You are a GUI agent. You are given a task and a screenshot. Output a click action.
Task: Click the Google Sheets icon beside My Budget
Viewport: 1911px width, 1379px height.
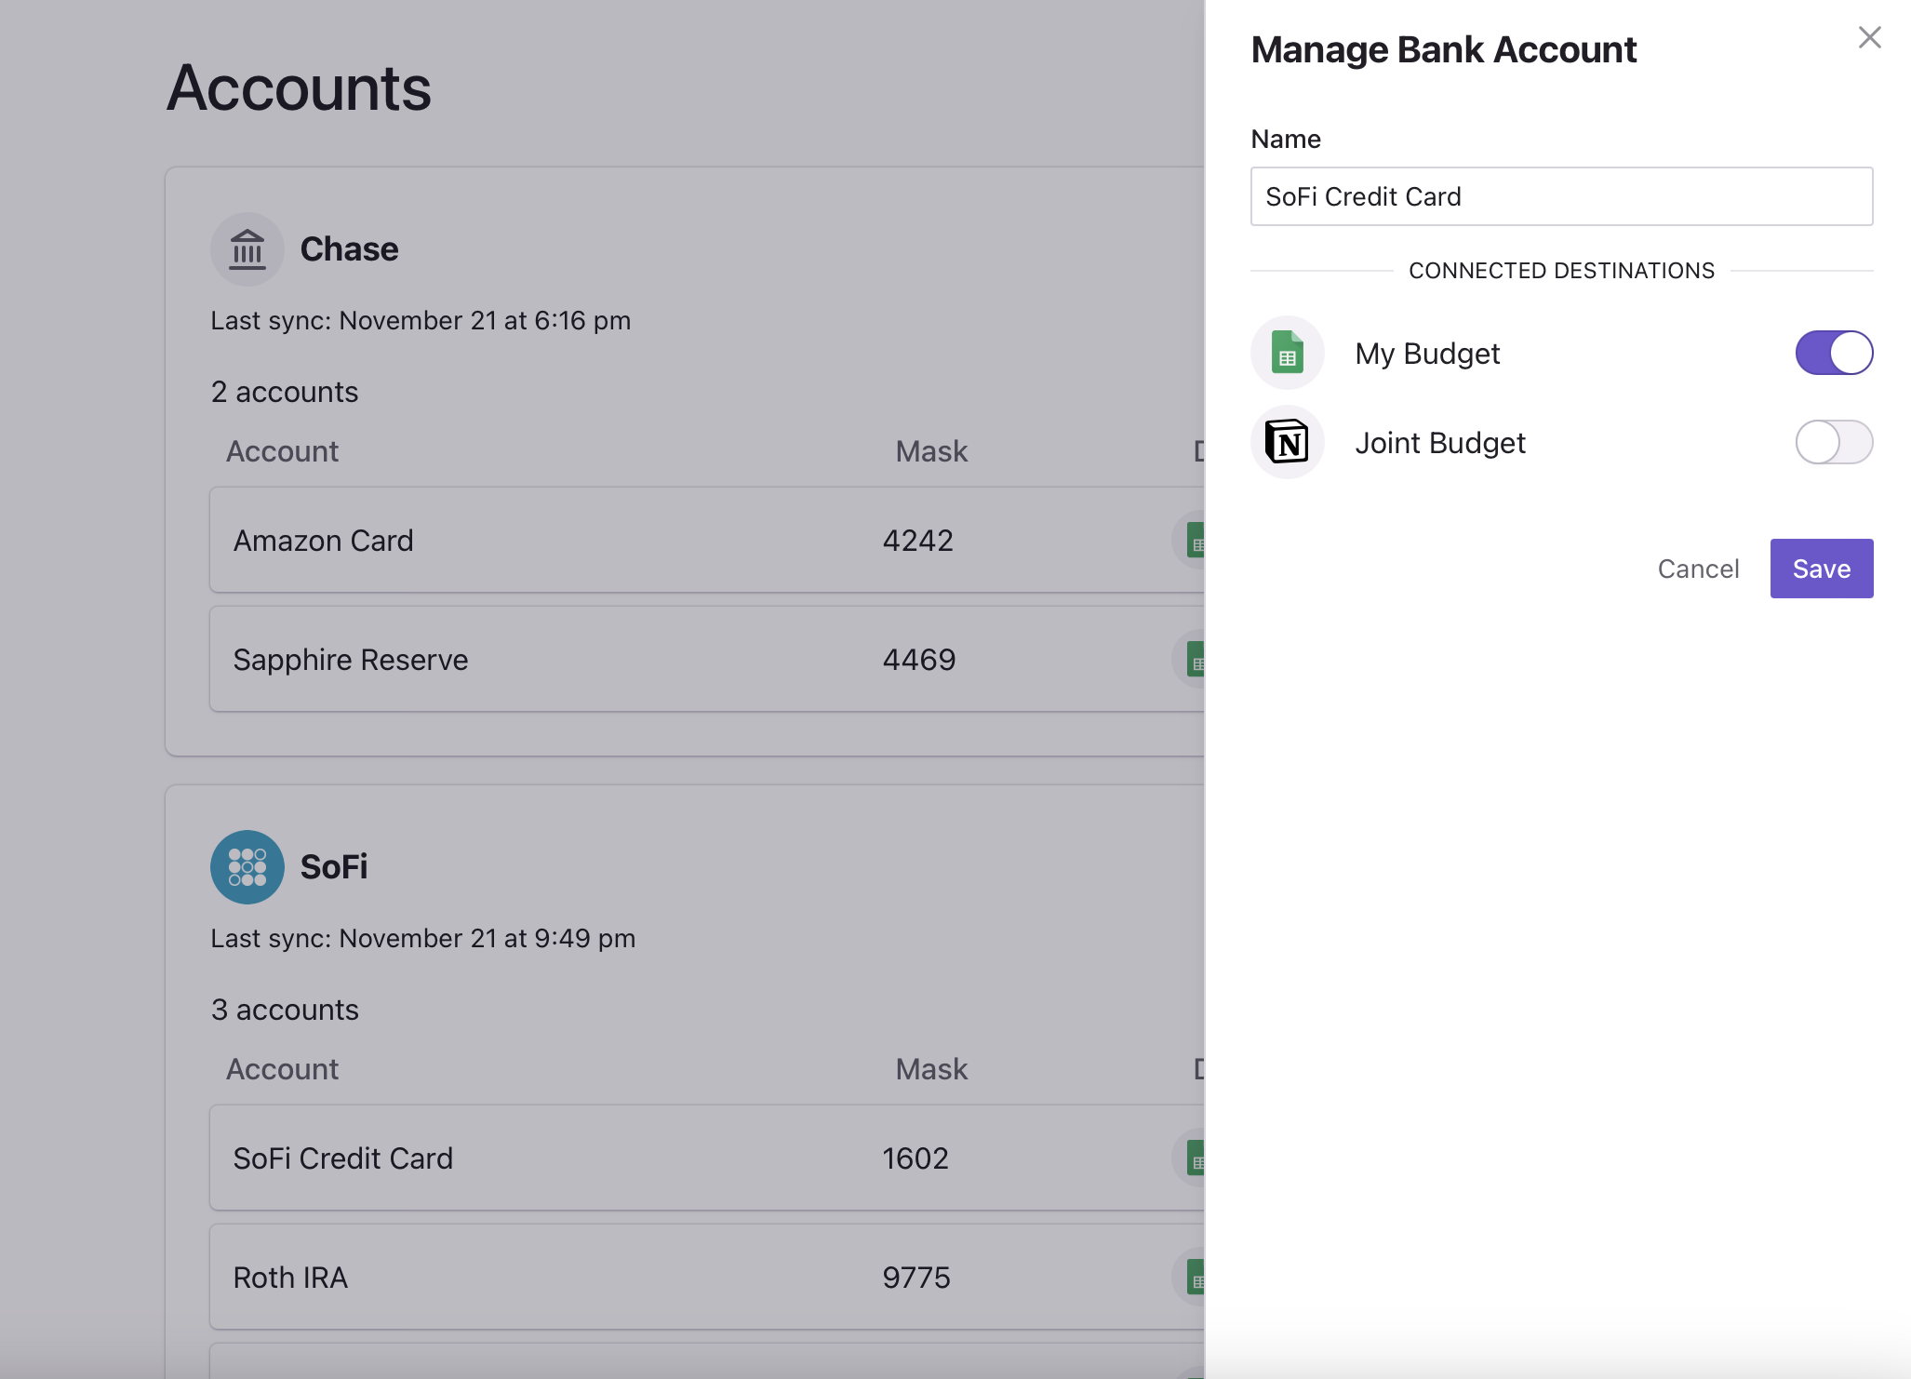[1288, 354]
